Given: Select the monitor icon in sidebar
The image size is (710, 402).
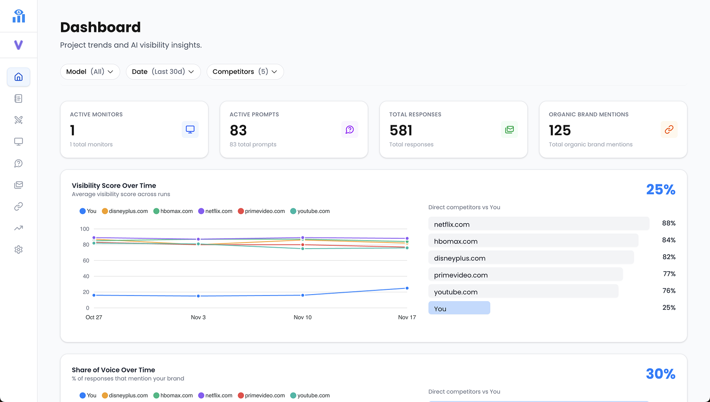Looking at the screenshot, I should (18, 142).
